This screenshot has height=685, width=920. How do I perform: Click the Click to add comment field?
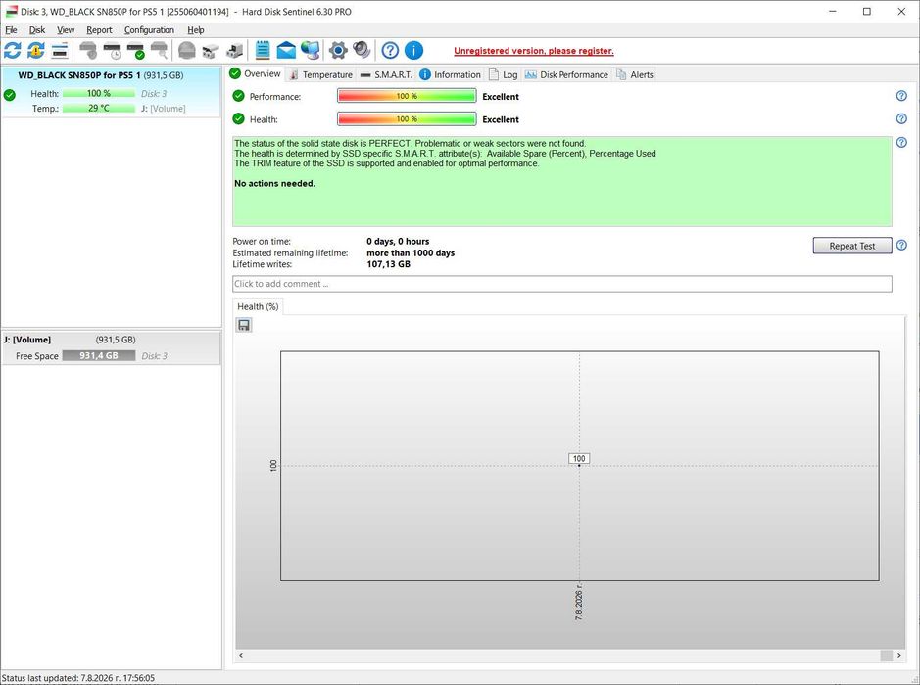click(562, 284)
